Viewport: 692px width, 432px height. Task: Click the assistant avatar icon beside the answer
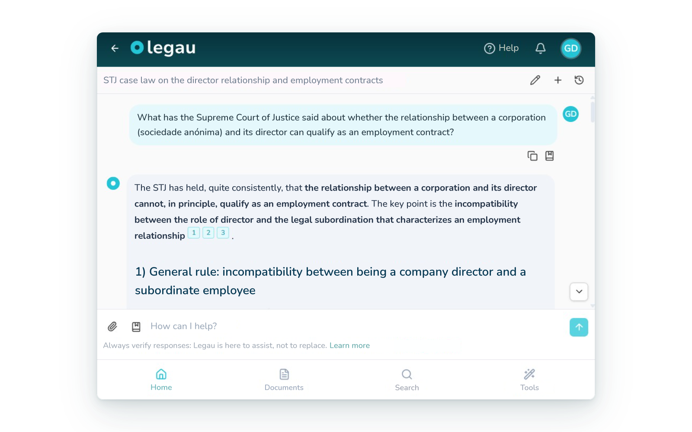[x=113, y=183]
